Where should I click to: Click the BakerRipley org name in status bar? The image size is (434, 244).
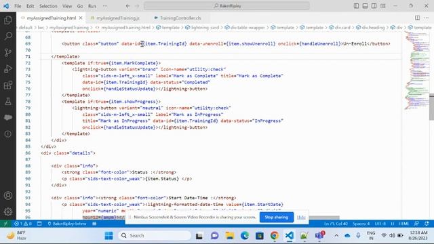(x=67, y=224)
